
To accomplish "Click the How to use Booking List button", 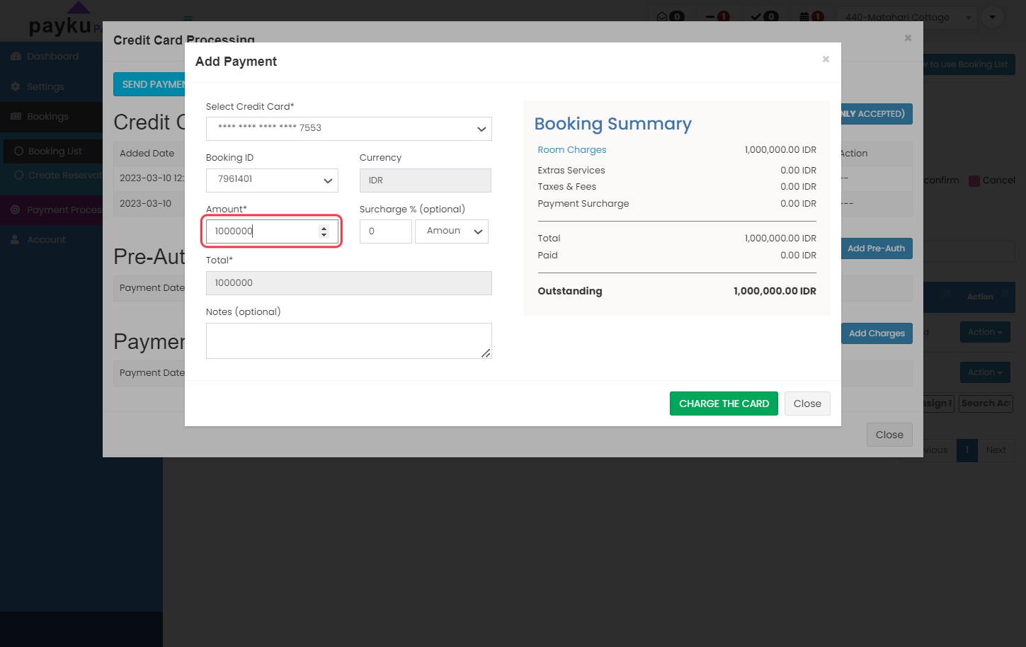I will pyautogui.click(x=969, y=64).
